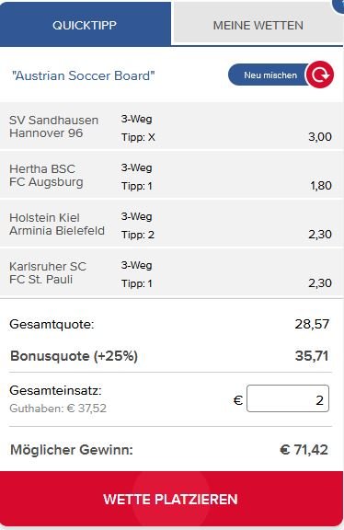The width and height of the screenshot is (344, 530).
Task: Focus the Gesamteinsatz stake input field
Action: tap(288, 398)
